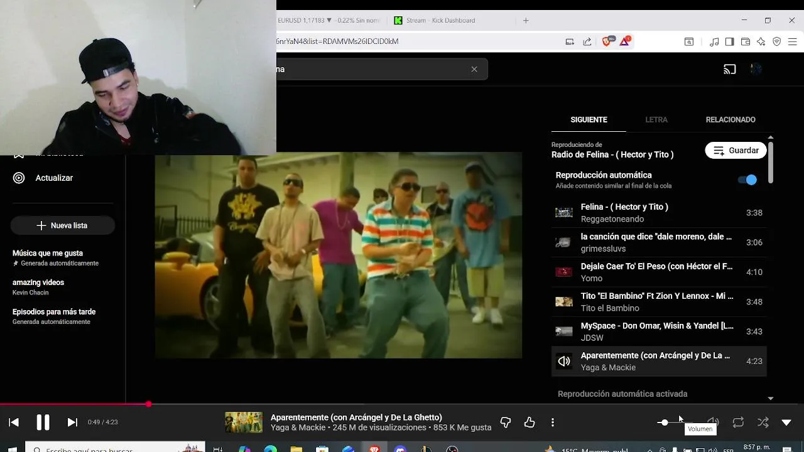Screen dimensions: 804x452
Task: Toggle shuffle in the player bar
Action: coord(763,422)
